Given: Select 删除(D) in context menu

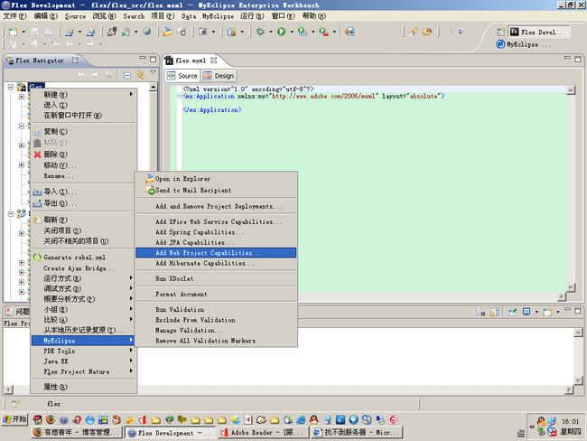Looking at the screenshot, I should pos(83,154).
